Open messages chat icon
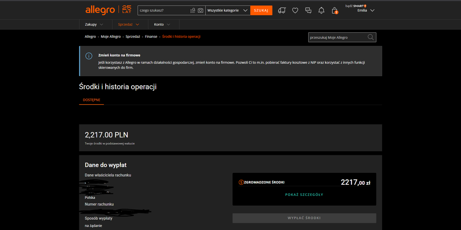461x230 pixels. pyautogui.click(x=308, y=11)
